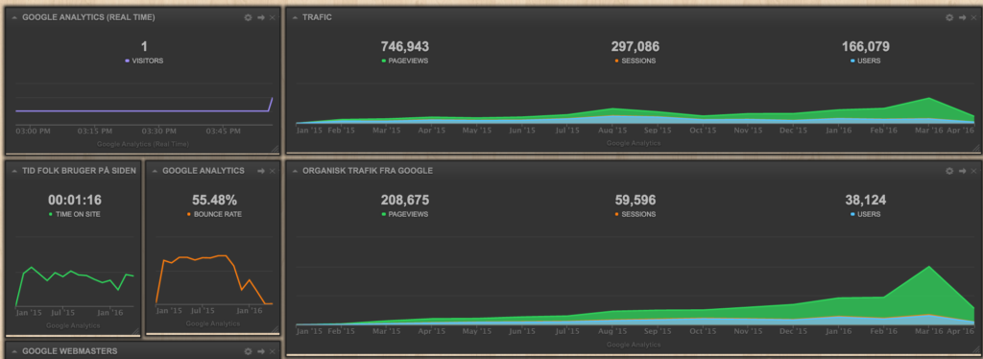Collapse the Google Analytics (Real Time) widget
The width and height of the screenshot is (983, 359).
14,17
